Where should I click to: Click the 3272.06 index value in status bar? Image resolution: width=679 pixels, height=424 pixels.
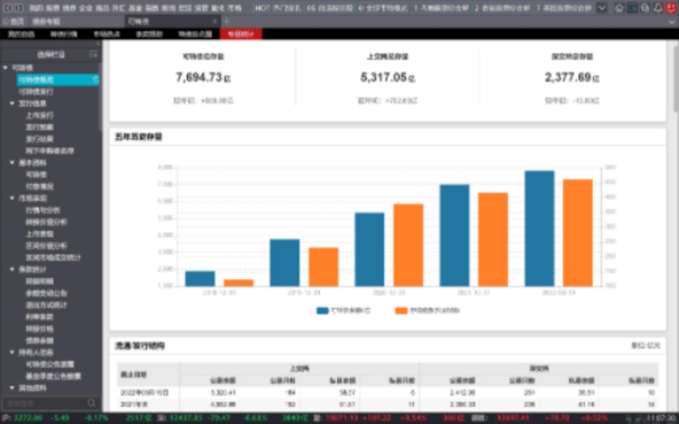coord(28,418)
